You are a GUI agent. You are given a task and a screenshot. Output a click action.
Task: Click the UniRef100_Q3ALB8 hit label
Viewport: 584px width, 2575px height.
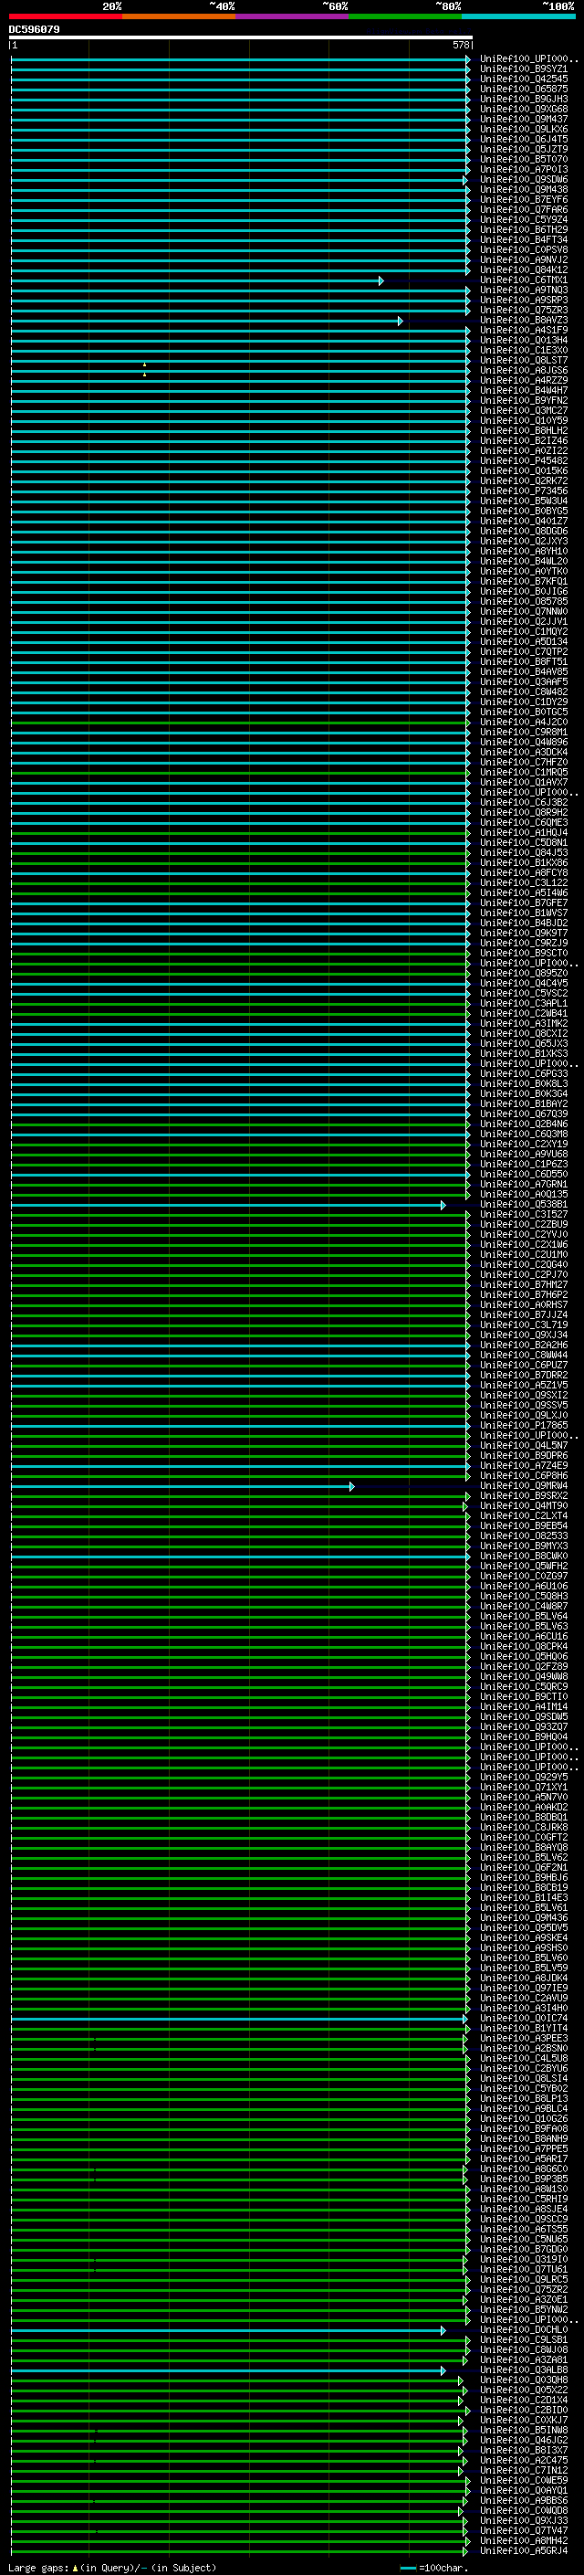(x=523, y=2369)
